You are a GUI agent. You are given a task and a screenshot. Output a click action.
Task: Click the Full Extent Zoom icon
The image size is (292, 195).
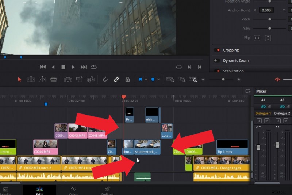(170, 79)
